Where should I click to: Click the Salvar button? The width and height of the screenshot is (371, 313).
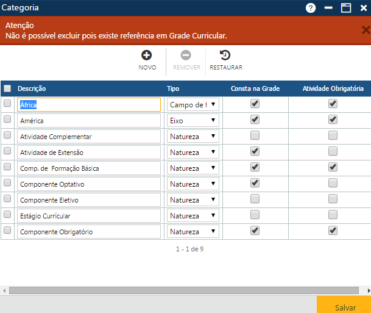point(345,307)
